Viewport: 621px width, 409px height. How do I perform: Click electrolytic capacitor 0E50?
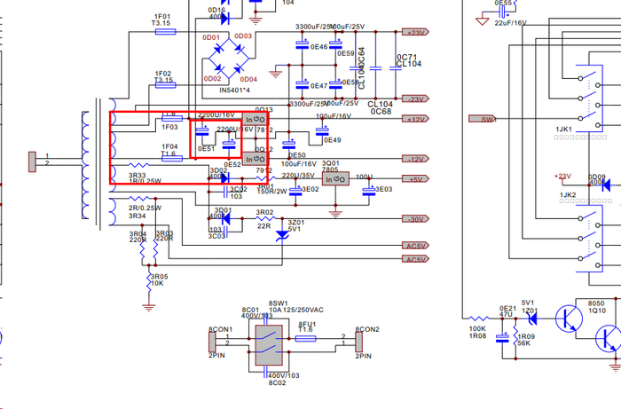point(288,145)
